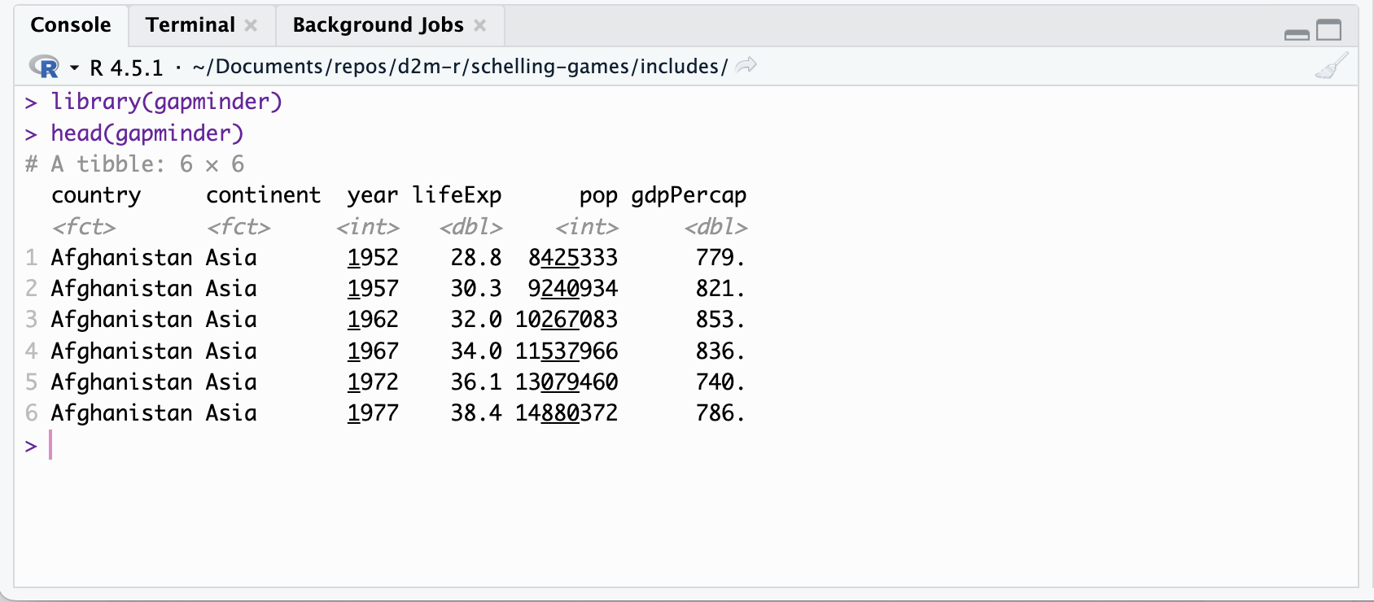Expand the R version dropdown arrow

coord(74,68)
